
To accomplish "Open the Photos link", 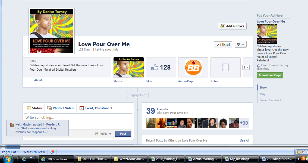I will [x=118, y=81].
